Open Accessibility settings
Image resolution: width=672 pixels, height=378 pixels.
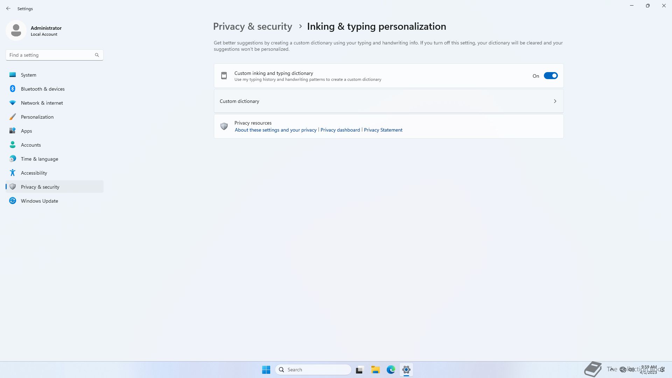(x=34, y=173)
